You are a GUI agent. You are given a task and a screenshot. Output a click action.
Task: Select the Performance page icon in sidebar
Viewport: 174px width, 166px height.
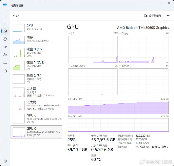click(x=5, y=31)
